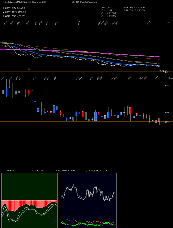
Task: Click the 399 price axis label
Action: coord(166,112)
